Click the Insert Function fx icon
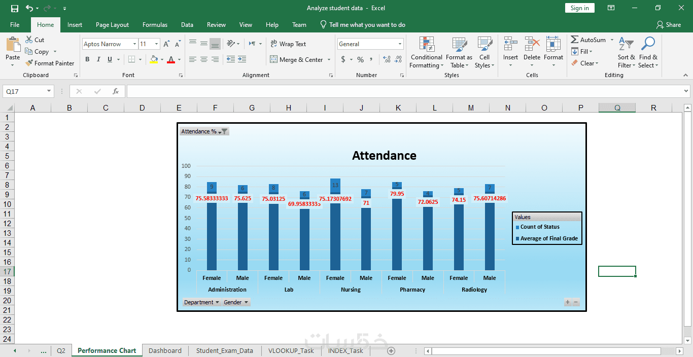Screen dimensions: 693x357 tap(116, 91)
